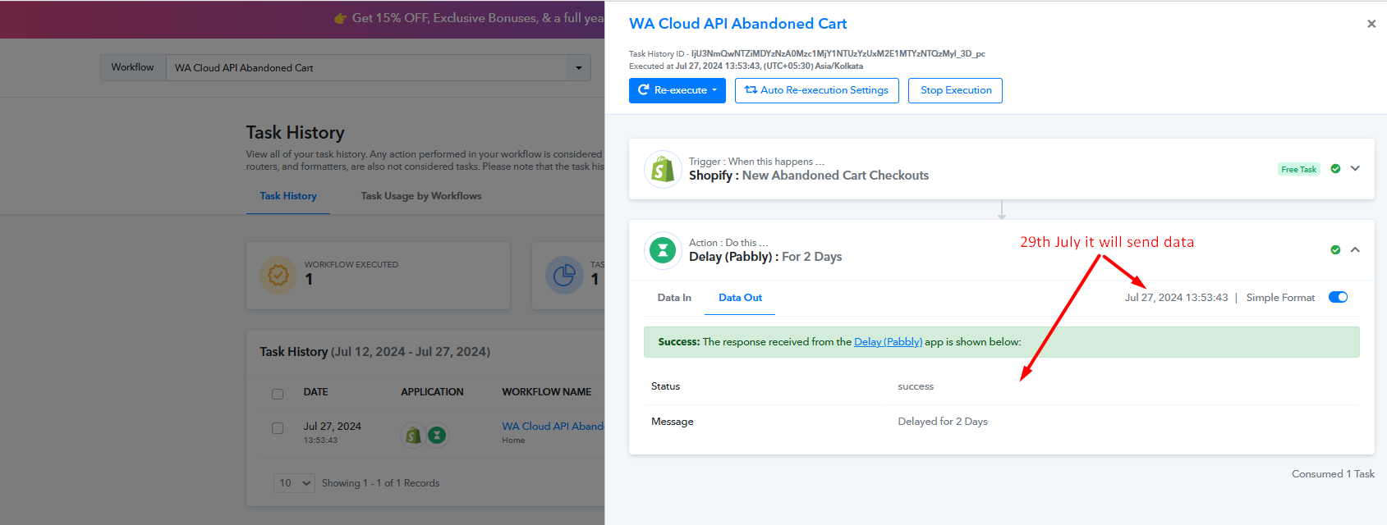Switch to the Data In tab
The height and width of the screenshot is (525, 1387).
[674, 298]
